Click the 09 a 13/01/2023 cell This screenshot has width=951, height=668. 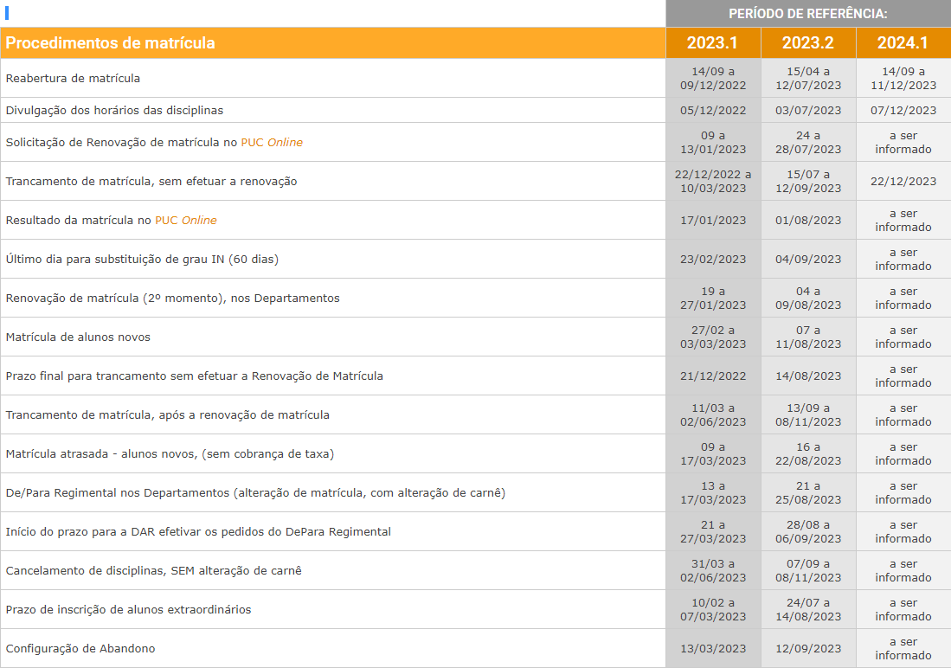(713, 143)
